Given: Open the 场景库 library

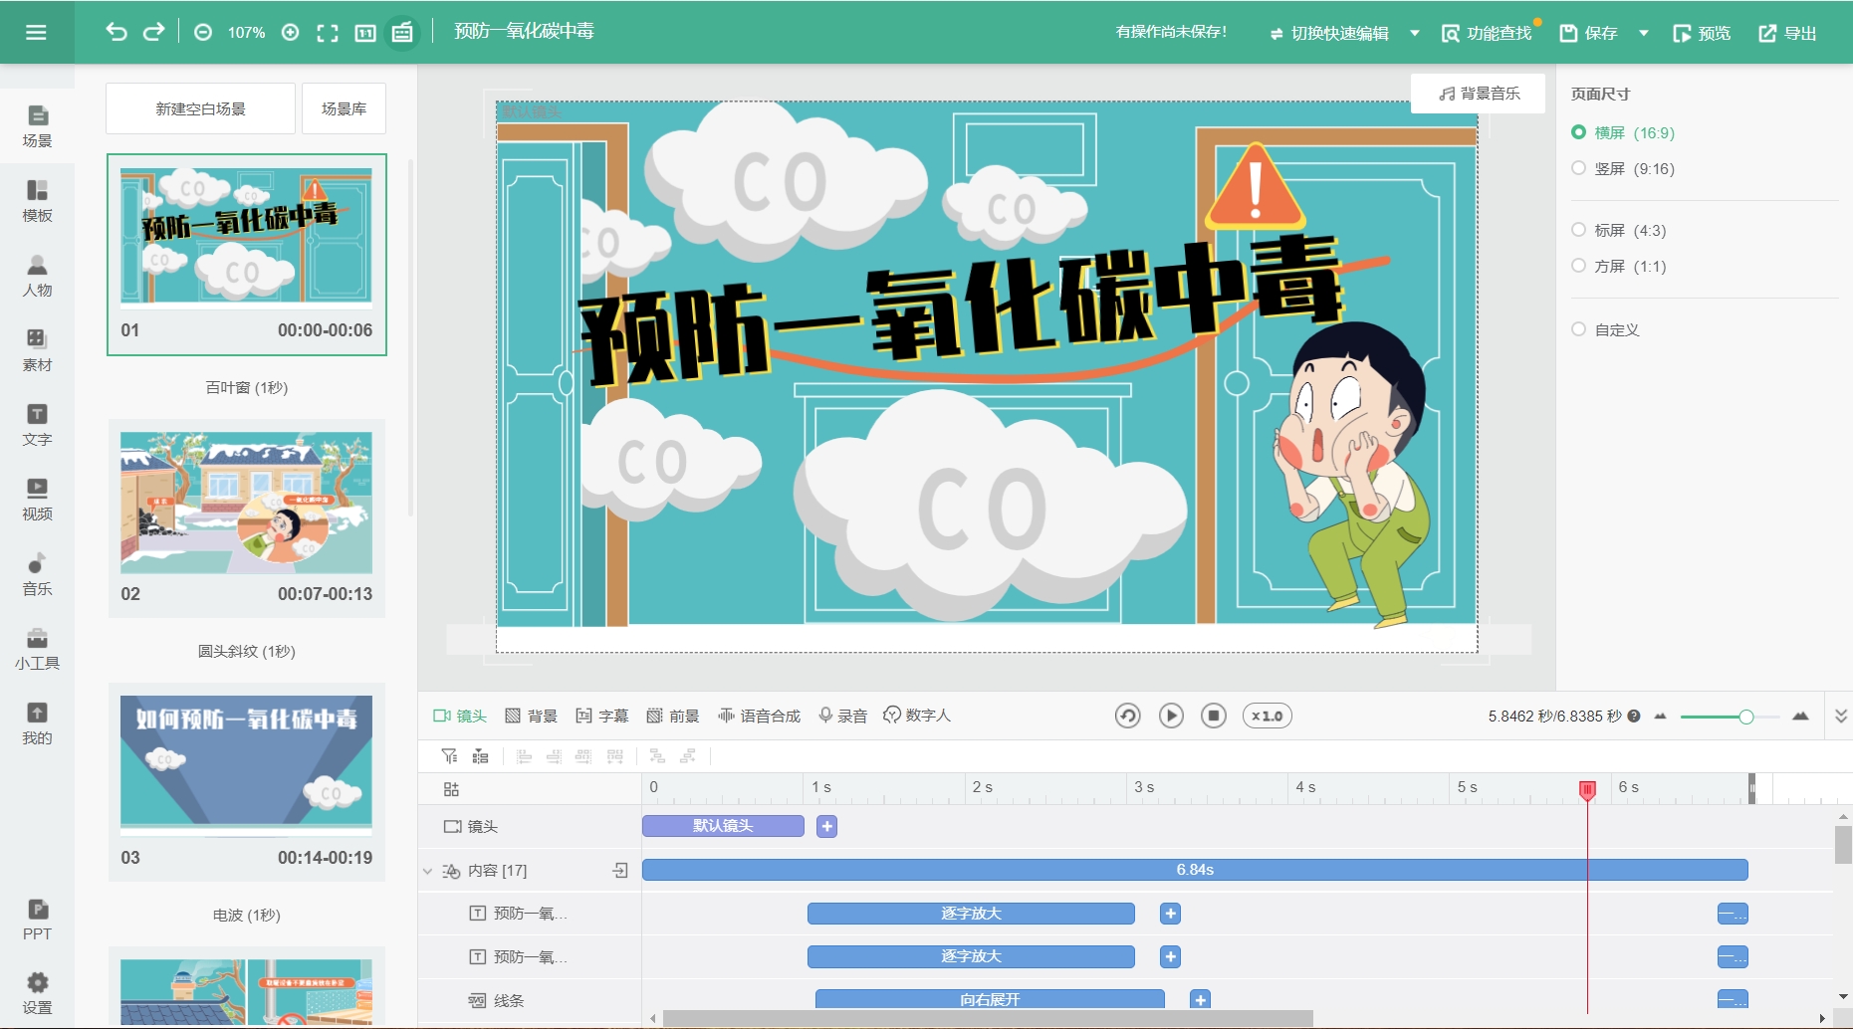Looking at the screenshot, I should coord(344,108).
